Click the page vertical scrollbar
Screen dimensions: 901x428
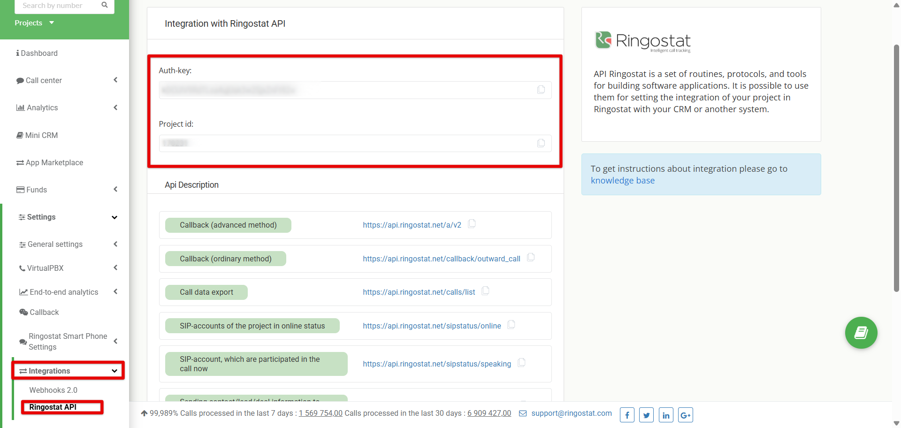click(x=896, y=168)
